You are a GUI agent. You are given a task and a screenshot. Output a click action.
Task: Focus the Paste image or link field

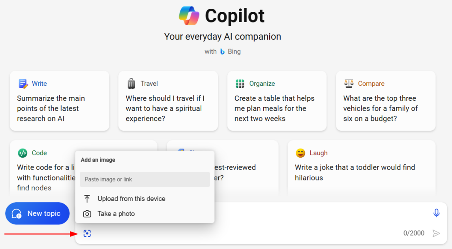(145, 179)
